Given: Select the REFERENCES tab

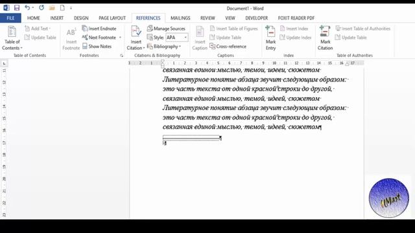Looking at the screenshot, I should click(x=148, y=18).
